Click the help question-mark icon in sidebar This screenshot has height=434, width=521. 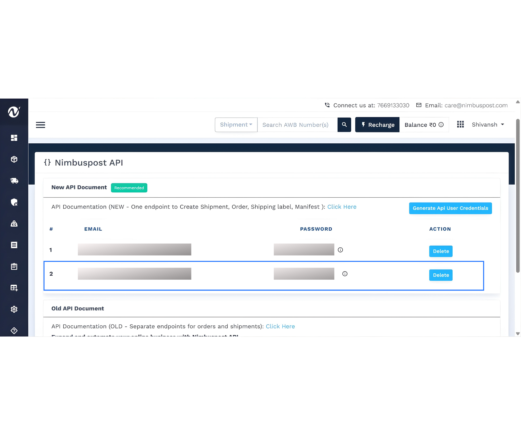[14, 331]
